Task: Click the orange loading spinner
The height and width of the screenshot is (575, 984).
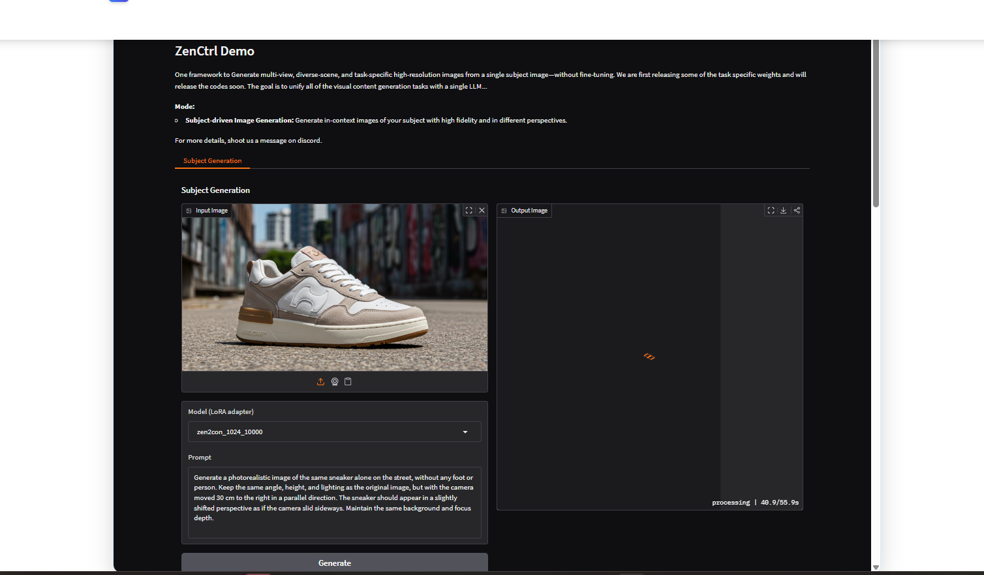Action: tap(649, 357)
